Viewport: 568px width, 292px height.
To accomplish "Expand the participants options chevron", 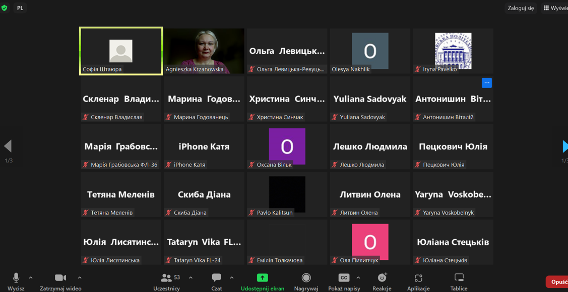I will tap(191, 277).
